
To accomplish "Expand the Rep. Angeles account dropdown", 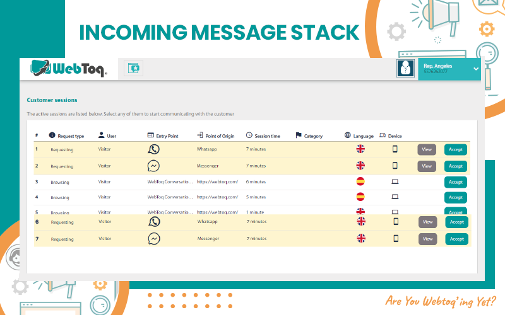I will tap(476, 69).
